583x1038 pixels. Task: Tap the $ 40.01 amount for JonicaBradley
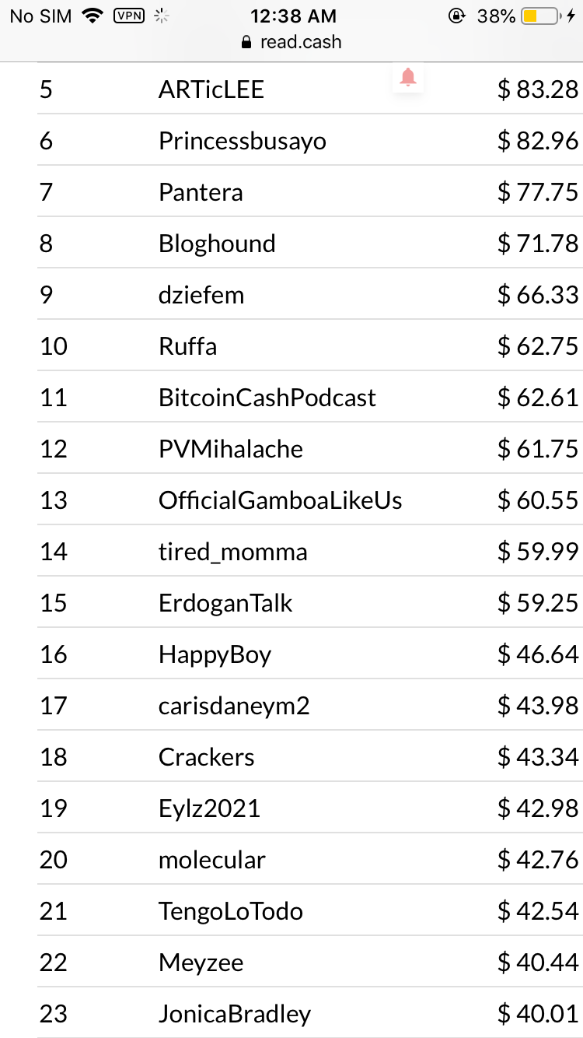[x=538, y=1014]
